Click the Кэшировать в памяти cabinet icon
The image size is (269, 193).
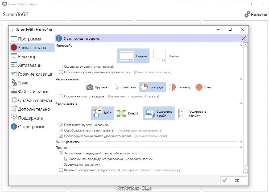click(x=182, y=113)
